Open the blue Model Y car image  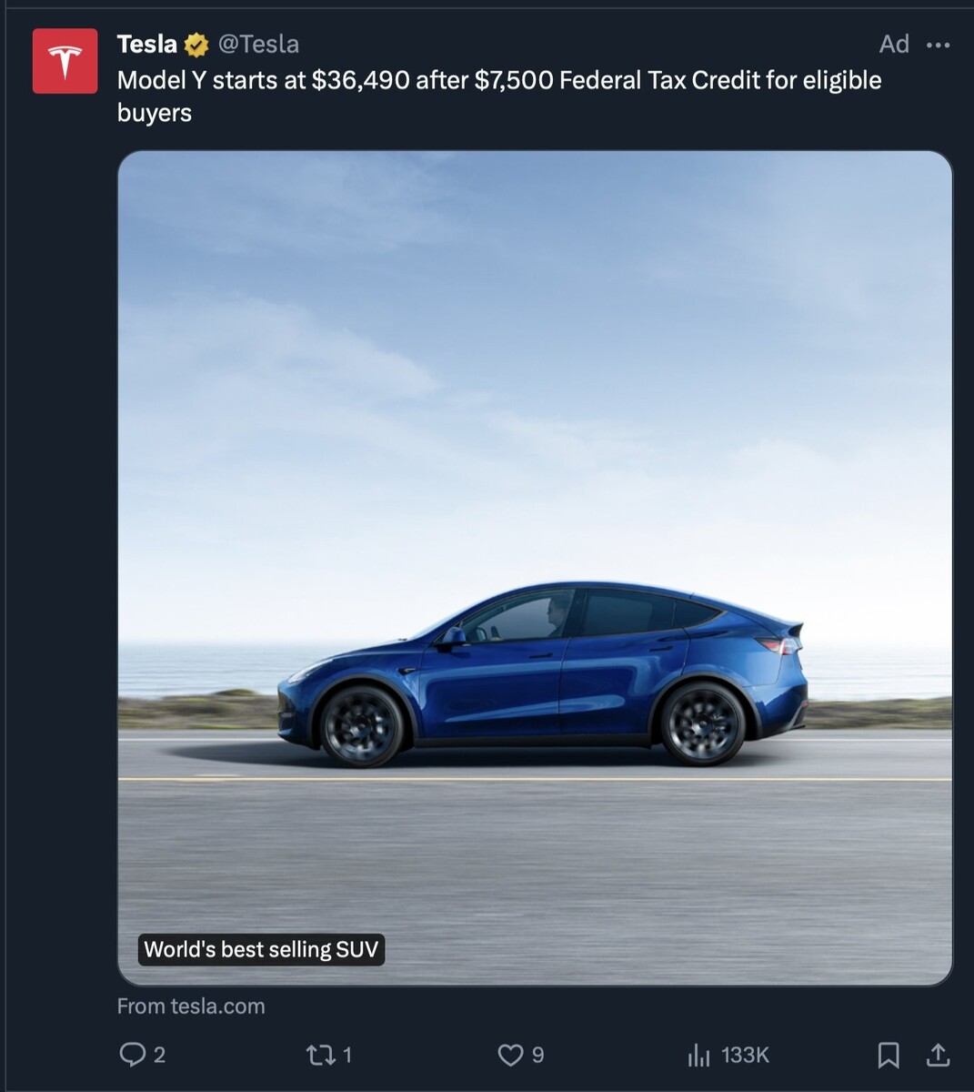(x=535, y=568)
